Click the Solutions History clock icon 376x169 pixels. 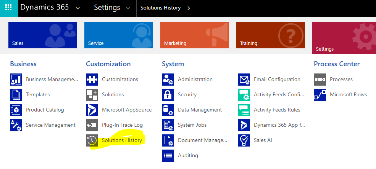tap(92, 140)
